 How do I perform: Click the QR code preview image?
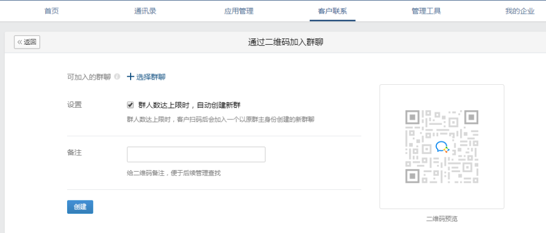tap(442, 147)
